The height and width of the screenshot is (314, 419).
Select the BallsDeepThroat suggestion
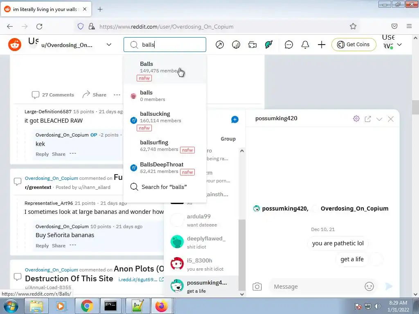(165, 168)
